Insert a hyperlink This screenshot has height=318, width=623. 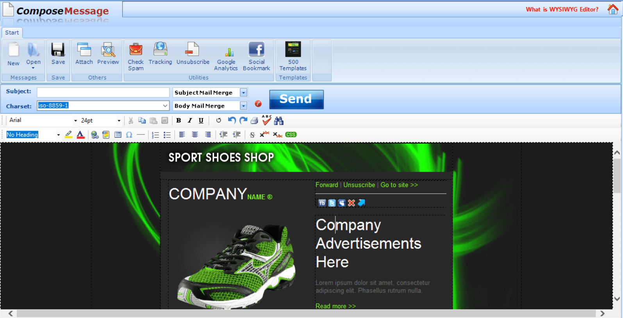click(95, 135)
